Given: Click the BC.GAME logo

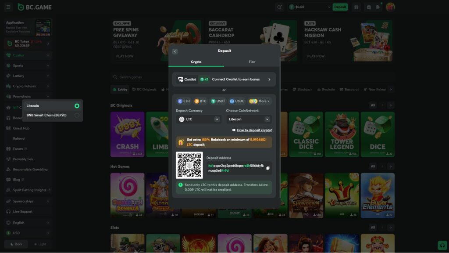Looking at the screenshot, I should tap(35, 7).
